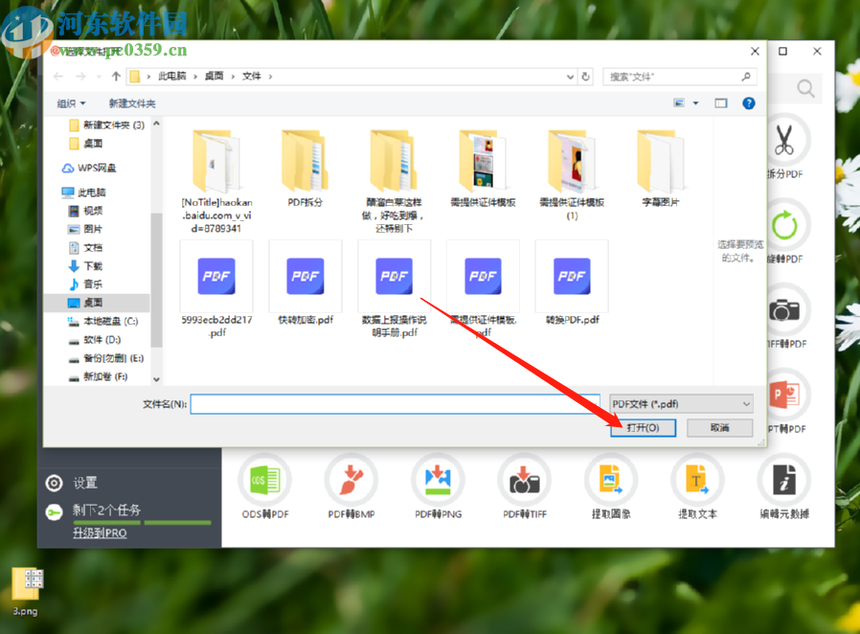Select the 拆分PDF scissors tool

[785, 142]
